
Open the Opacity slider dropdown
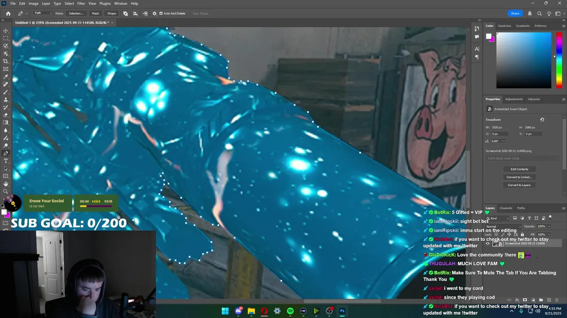pos(549,227)
